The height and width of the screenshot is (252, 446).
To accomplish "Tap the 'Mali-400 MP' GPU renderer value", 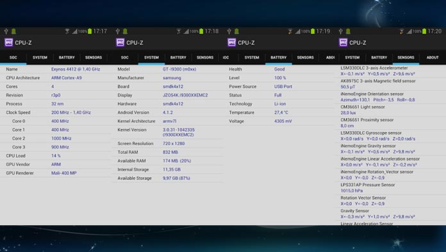I will [63, 173].
